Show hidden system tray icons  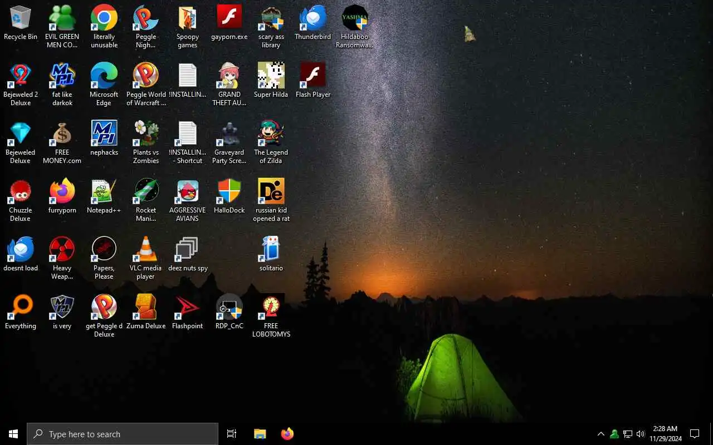click(x=601, y=434)
